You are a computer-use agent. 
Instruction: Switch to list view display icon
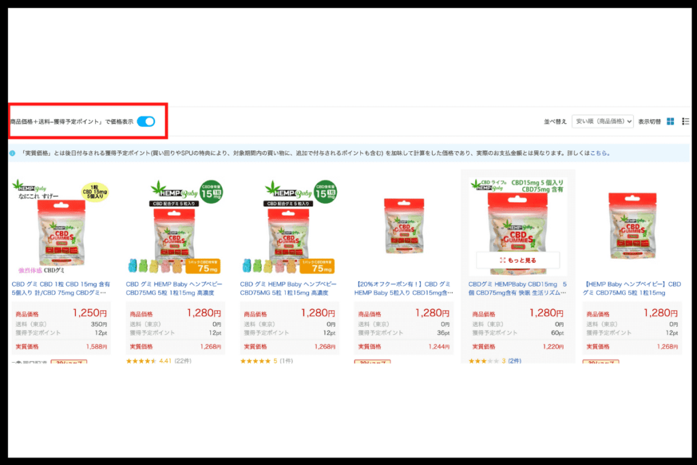[685, 121]
